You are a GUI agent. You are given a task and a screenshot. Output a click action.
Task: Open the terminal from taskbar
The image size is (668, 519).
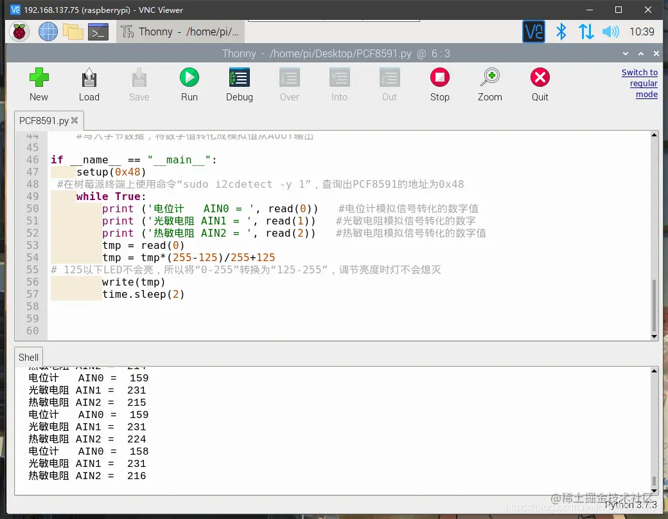point(98,32)
